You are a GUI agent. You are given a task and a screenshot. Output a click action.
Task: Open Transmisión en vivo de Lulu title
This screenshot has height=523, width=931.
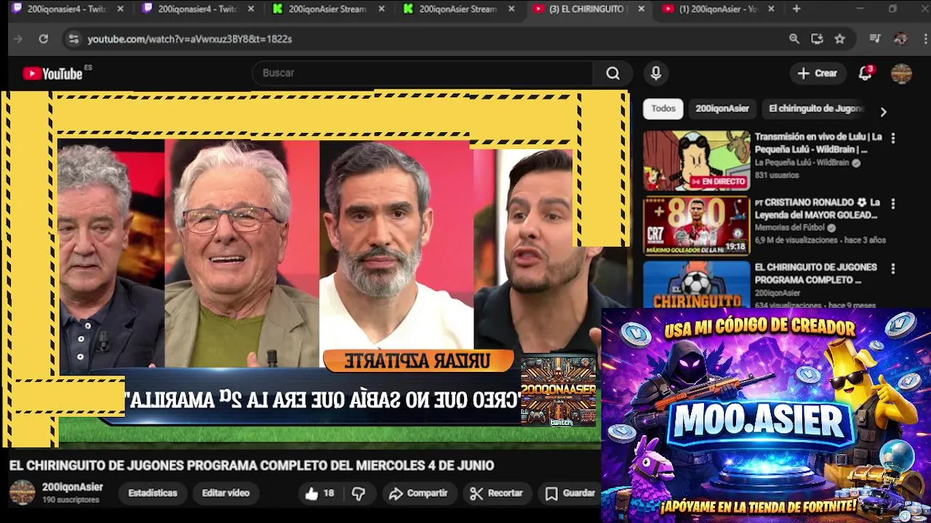pyautogui.click(x=818, y=143)
